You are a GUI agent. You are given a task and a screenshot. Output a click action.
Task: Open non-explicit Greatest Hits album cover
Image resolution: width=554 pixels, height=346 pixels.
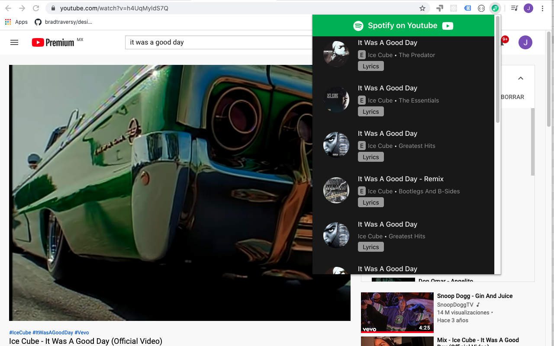336,235
